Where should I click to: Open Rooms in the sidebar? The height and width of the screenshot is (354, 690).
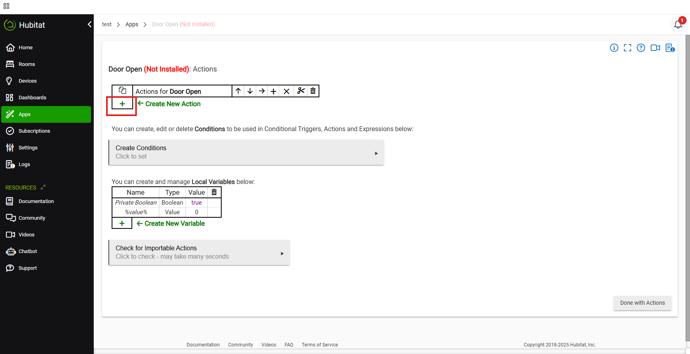pos(46,64)
